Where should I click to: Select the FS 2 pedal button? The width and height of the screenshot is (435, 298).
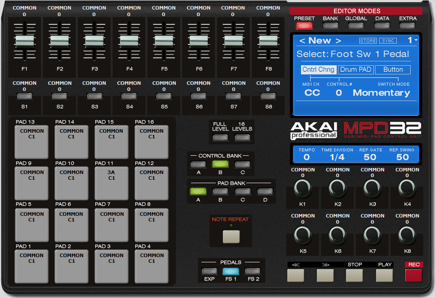pos(253,271)
